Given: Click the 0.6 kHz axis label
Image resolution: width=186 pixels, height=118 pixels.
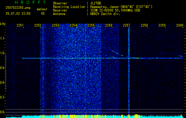Looking at the screenshot, I should [2, 112].
